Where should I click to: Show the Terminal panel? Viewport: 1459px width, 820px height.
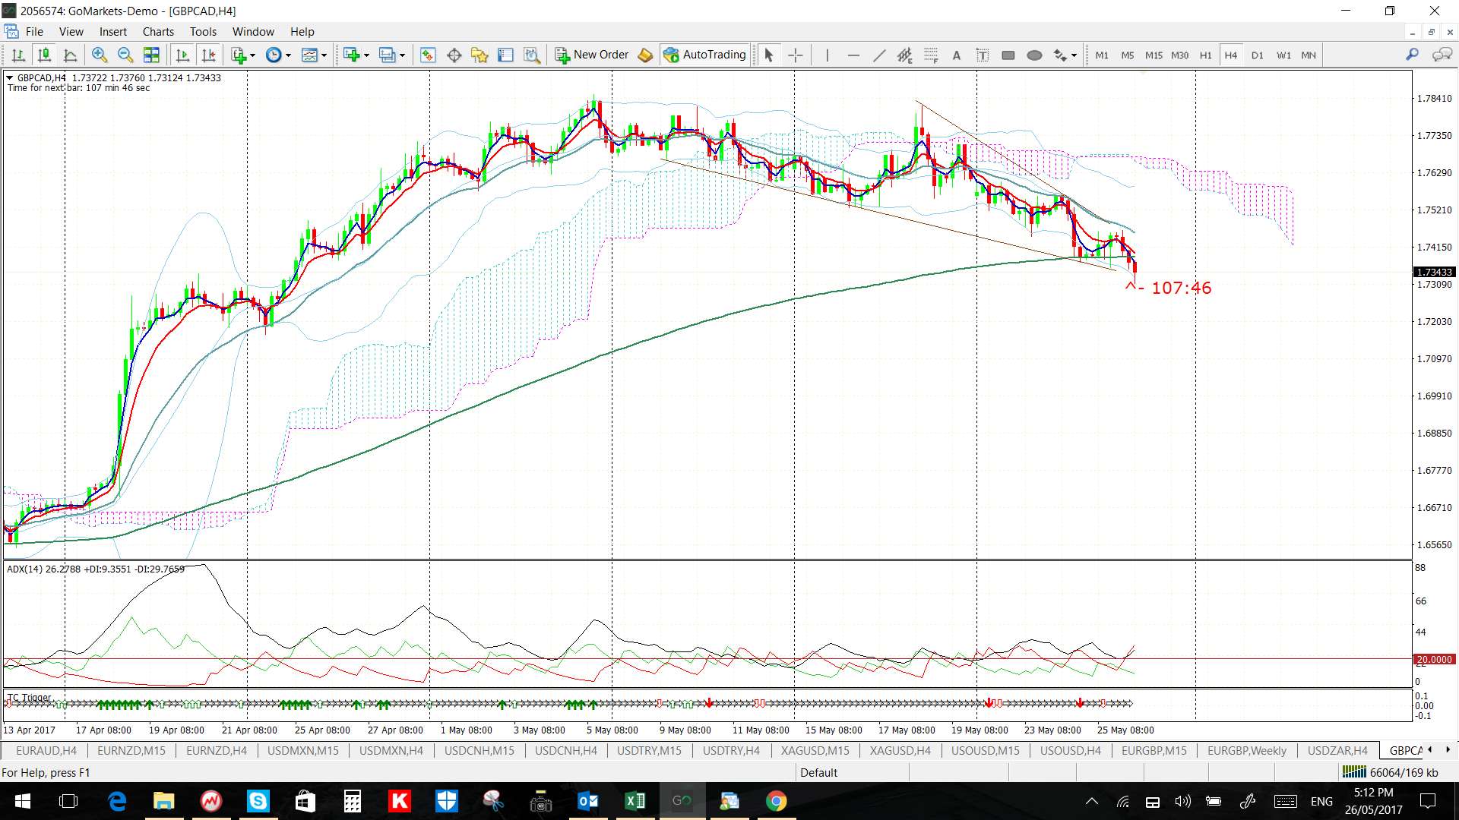505,55
